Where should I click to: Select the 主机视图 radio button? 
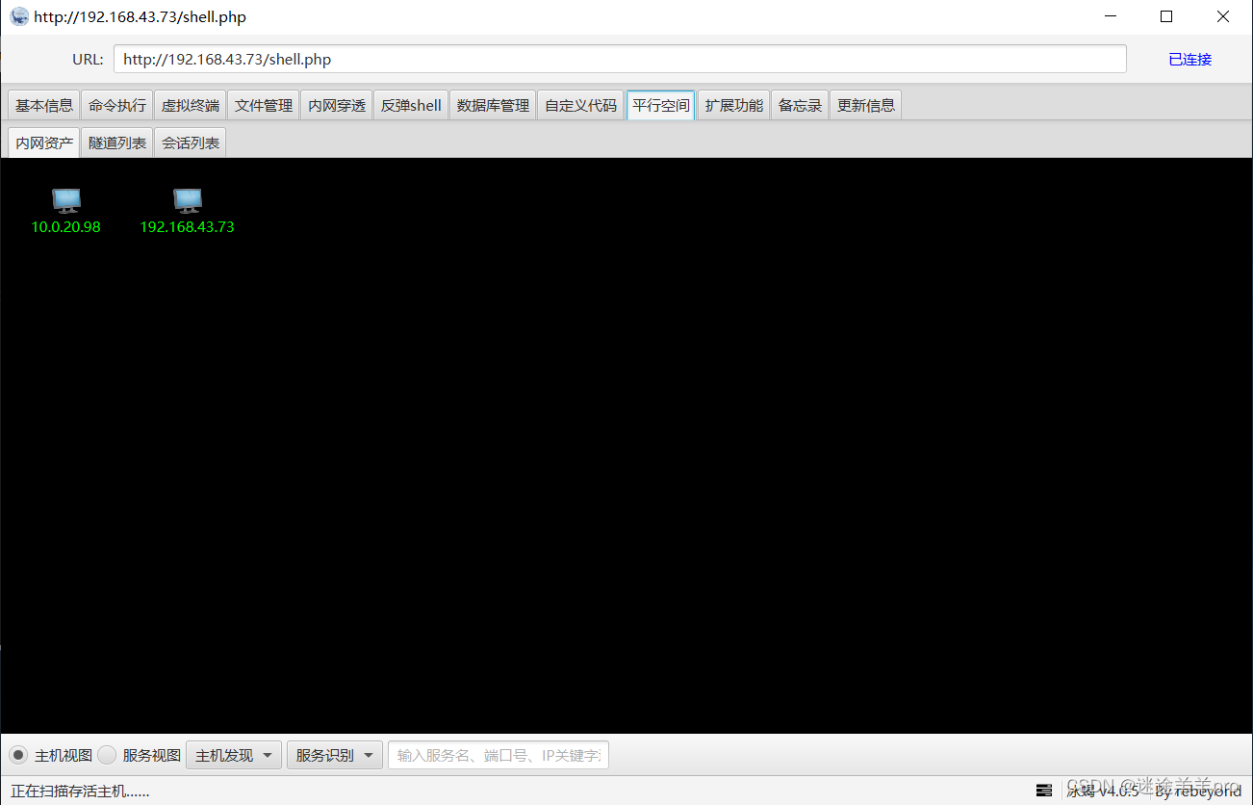click(17, 755)
